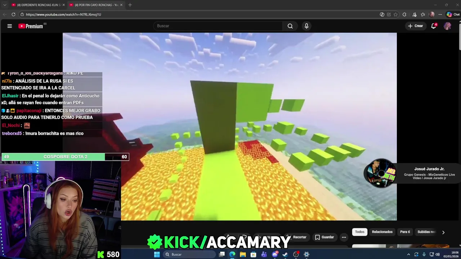Expand more filter chips with right arrow
Screen dimensions: 461x259
[443, 232]
